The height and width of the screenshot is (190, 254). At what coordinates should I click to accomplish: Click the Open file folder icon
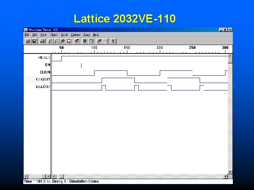[28, 41]
